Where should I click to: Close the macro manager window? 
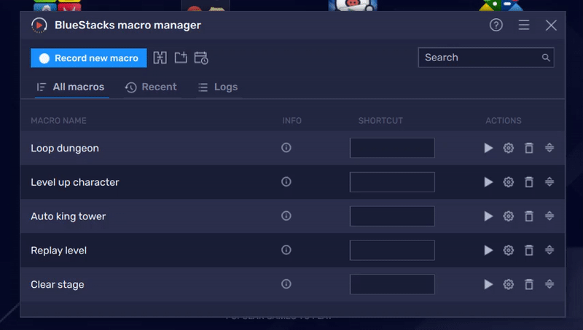[x=551, y=25]
